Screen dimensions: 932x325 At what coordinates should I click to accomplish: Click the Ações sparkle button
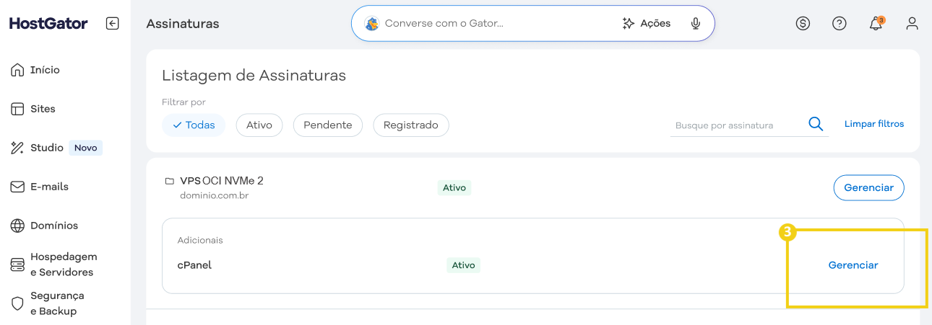coord(647,24)
